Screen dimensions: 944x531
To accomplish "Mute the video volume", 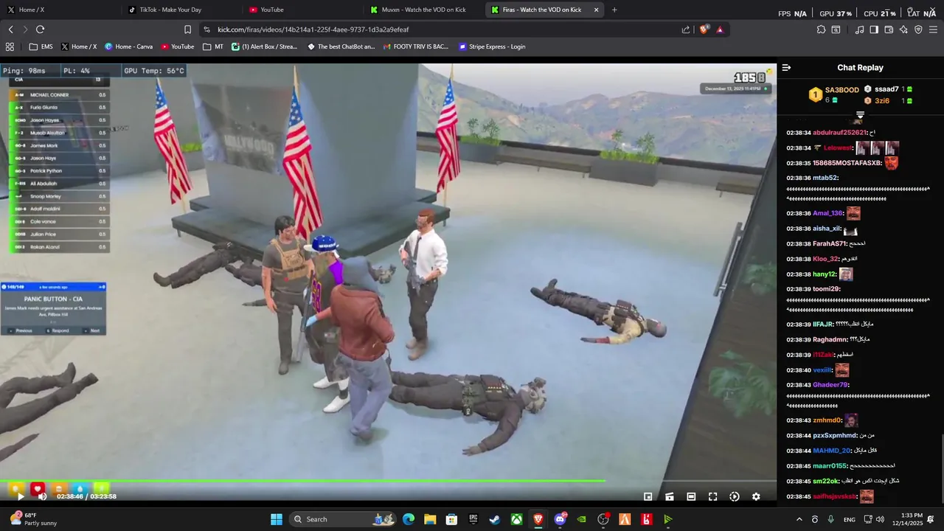I will [42, 496].
